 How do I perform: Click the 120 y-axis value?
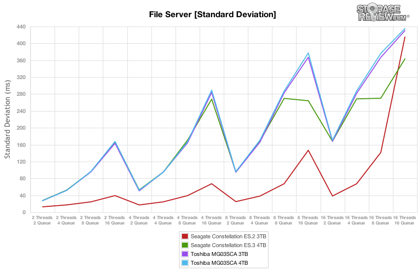point(21,162)
